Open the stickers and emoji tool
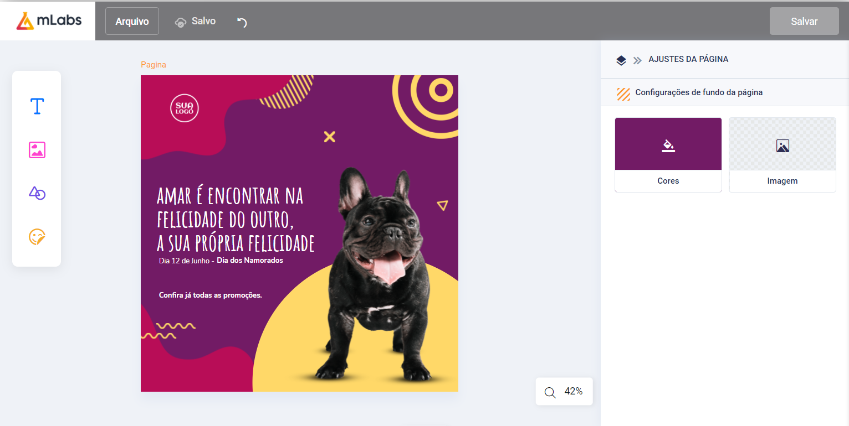This screenshot has width=849, height=426. 36,237
